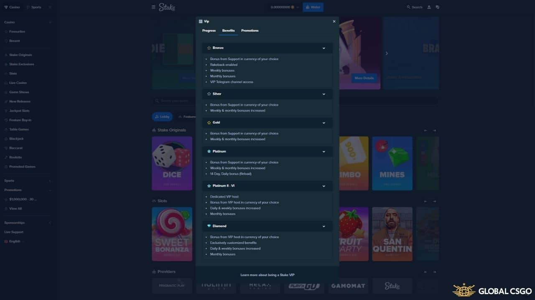
Task: Open the Dice game thumbnail
Action: (172, 163)
